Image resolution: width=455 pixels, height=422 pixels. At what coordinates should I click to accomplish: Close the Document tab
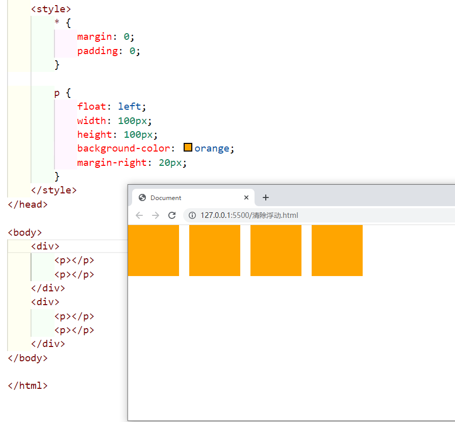(x=246, y=197)
